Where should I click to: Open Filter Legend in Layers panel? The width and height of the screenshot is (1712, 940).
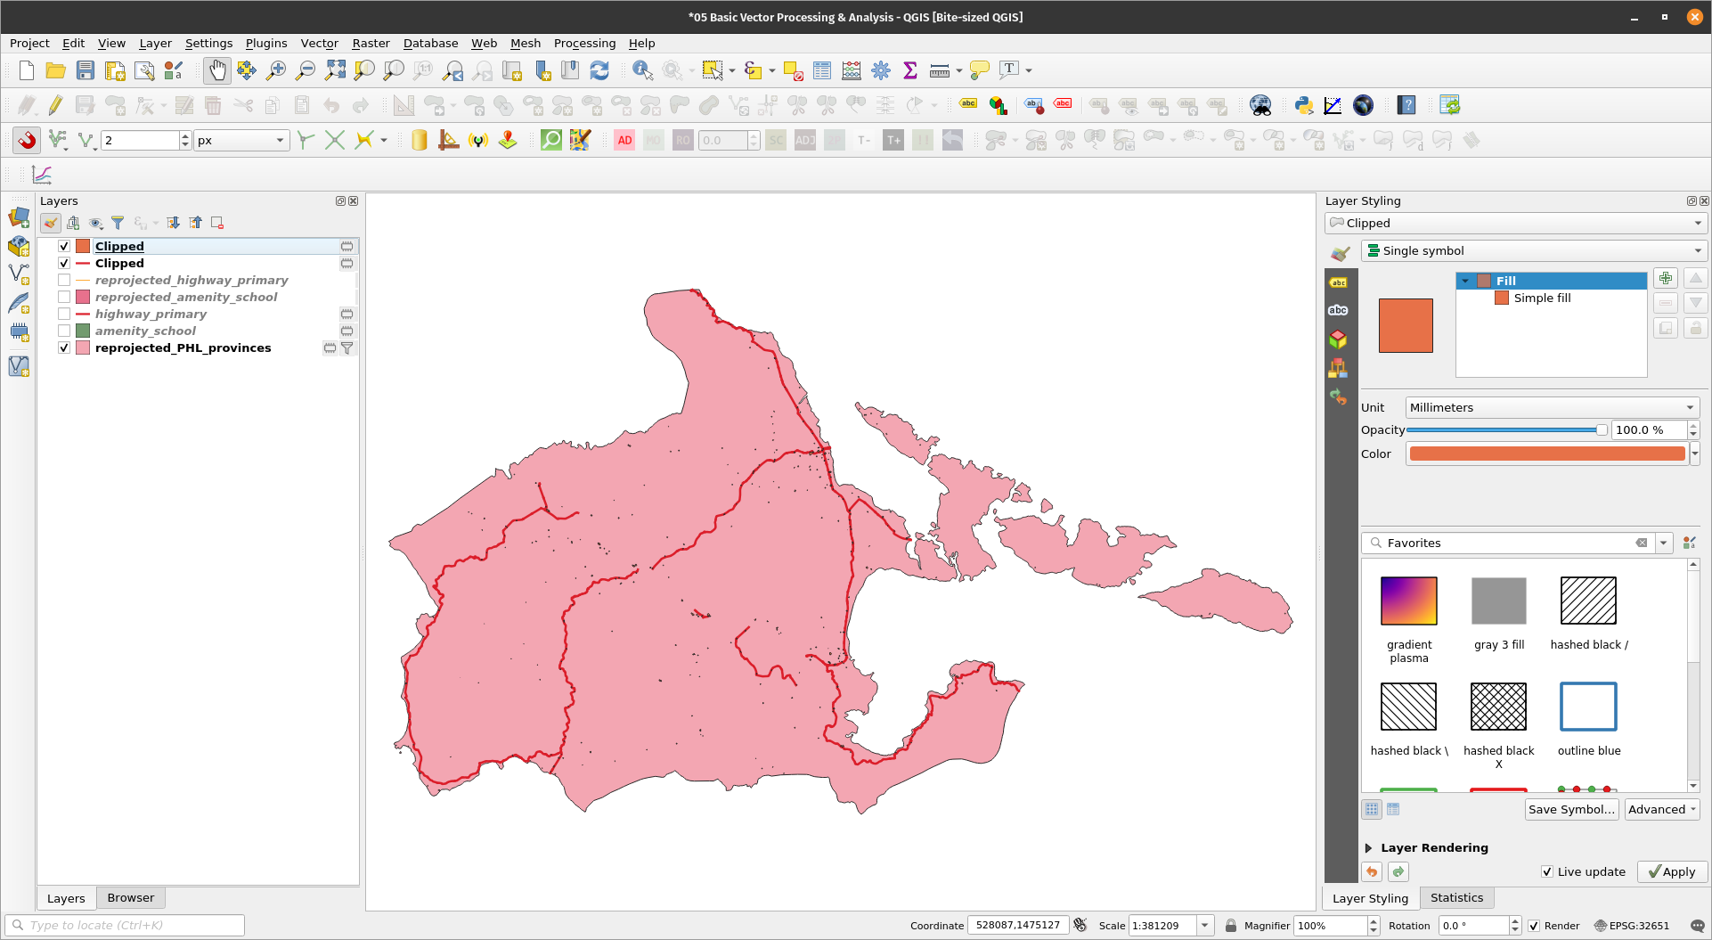pyautogui.click(x=118, y=223)
